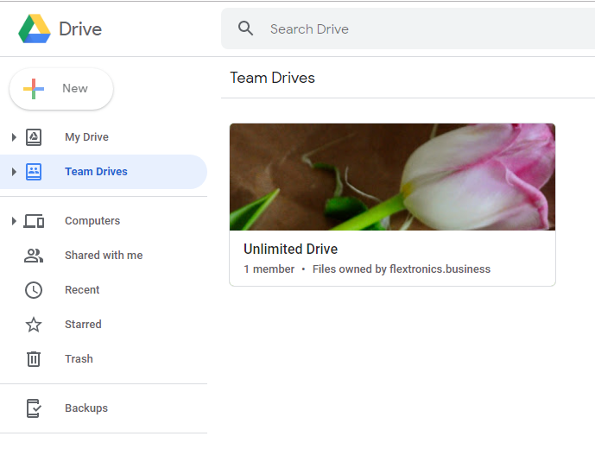Open Backups section

click(x=104, y=408)
